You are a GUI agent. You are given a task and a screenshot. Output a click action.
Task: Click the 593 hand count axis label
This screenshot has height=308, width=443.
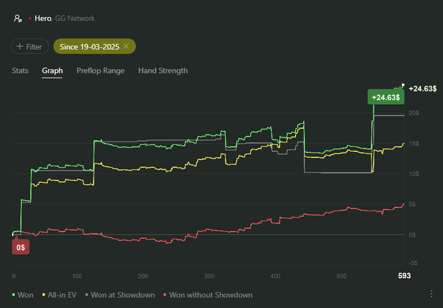tap(403, 276)
